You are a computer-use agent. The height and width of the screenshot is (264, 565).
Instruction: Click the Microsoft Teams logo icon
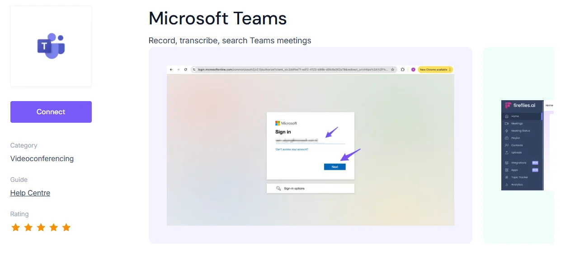pyautogui.click(x=51, y=46)
